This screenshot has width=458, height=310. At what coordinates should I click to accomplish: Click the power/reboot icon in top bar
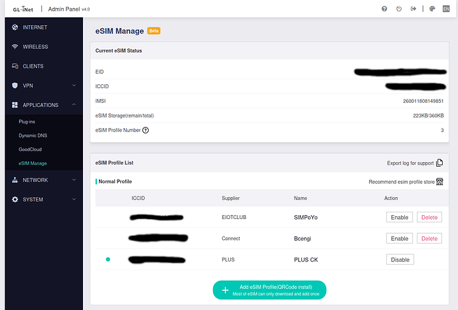[x=399, y=9]
